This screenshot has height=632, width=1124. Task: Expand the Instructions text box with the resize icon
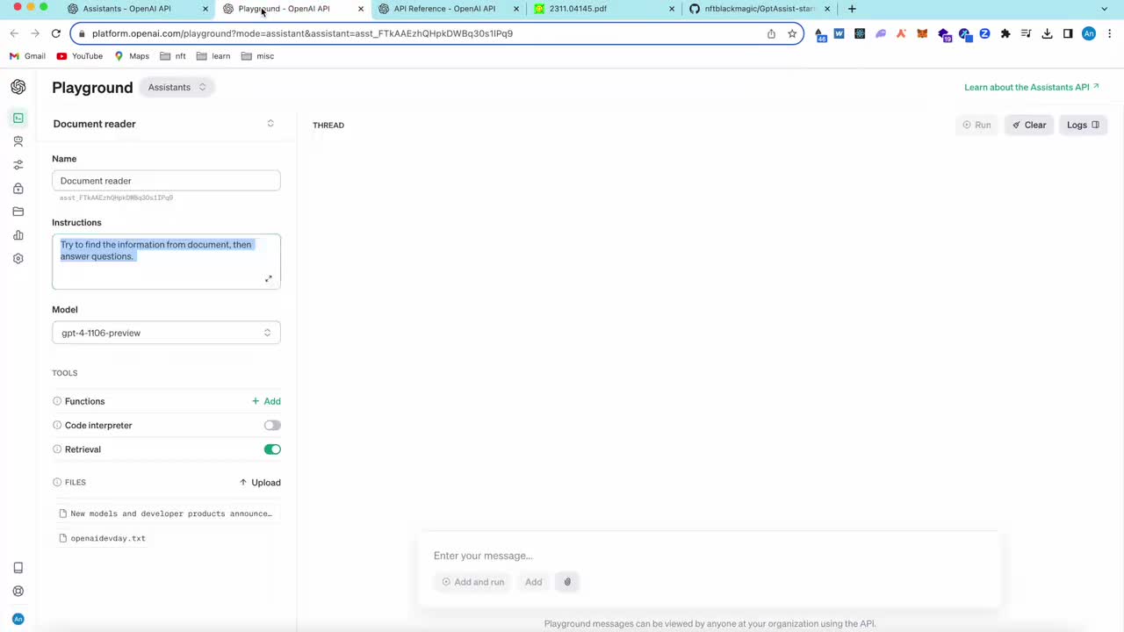[x=269, y=279]
